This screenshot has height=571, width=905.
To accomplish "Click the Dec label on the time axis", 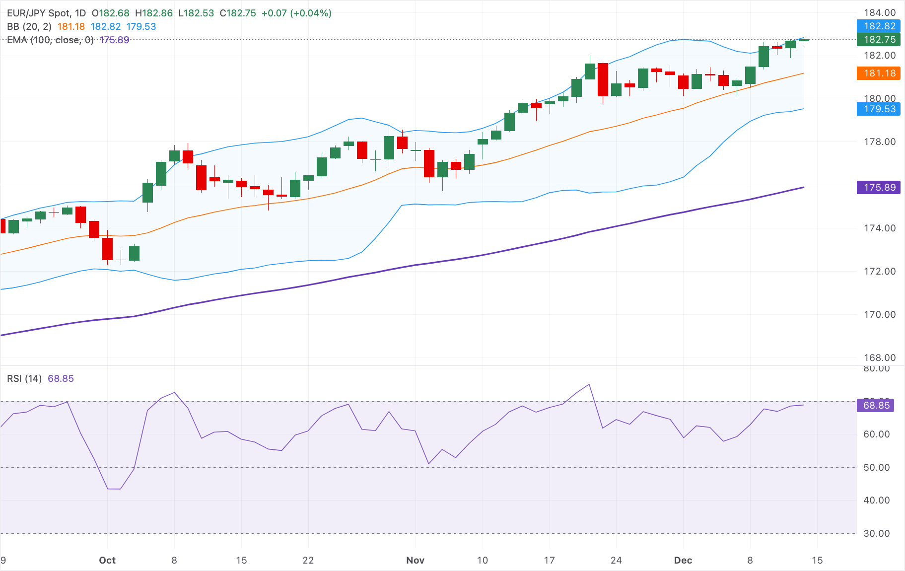I will click(x=684, y=560).
